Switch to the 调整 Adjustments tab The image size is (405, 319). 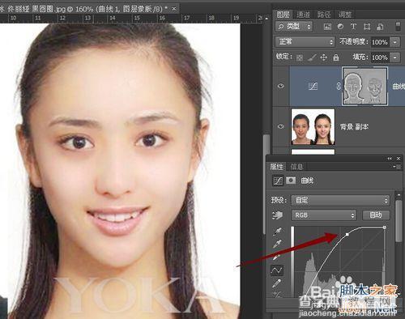(x=345, y=15)
